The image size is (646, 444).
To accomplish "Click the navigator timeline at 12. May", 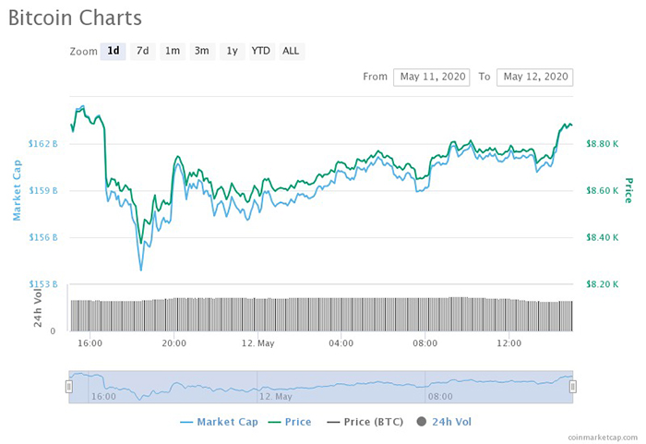I will [x=276, y=396].
